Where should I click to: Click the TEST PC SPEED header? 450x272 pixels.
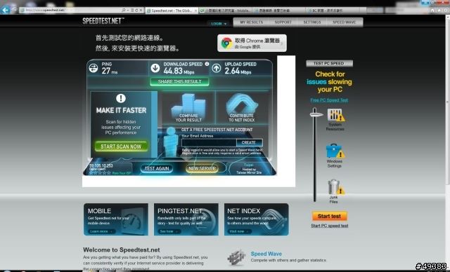tap(329, 63)
